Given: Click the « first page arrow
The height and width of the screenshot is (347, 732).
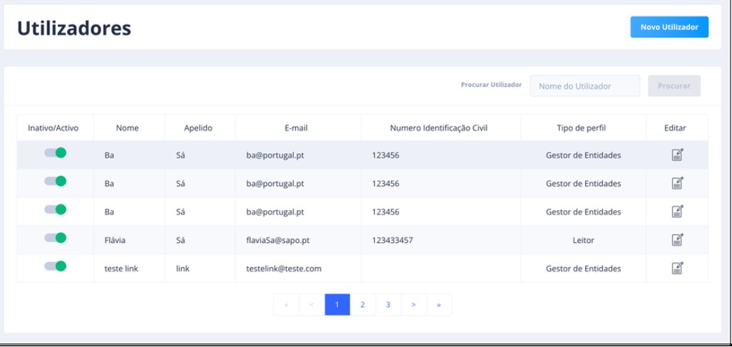Looking at the screenshot, I should (x=286, y=305).
